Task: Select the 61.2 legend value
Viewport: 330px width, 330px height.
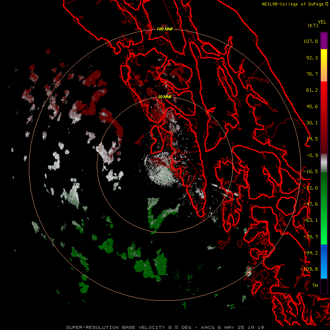Action: coord(312,90)
